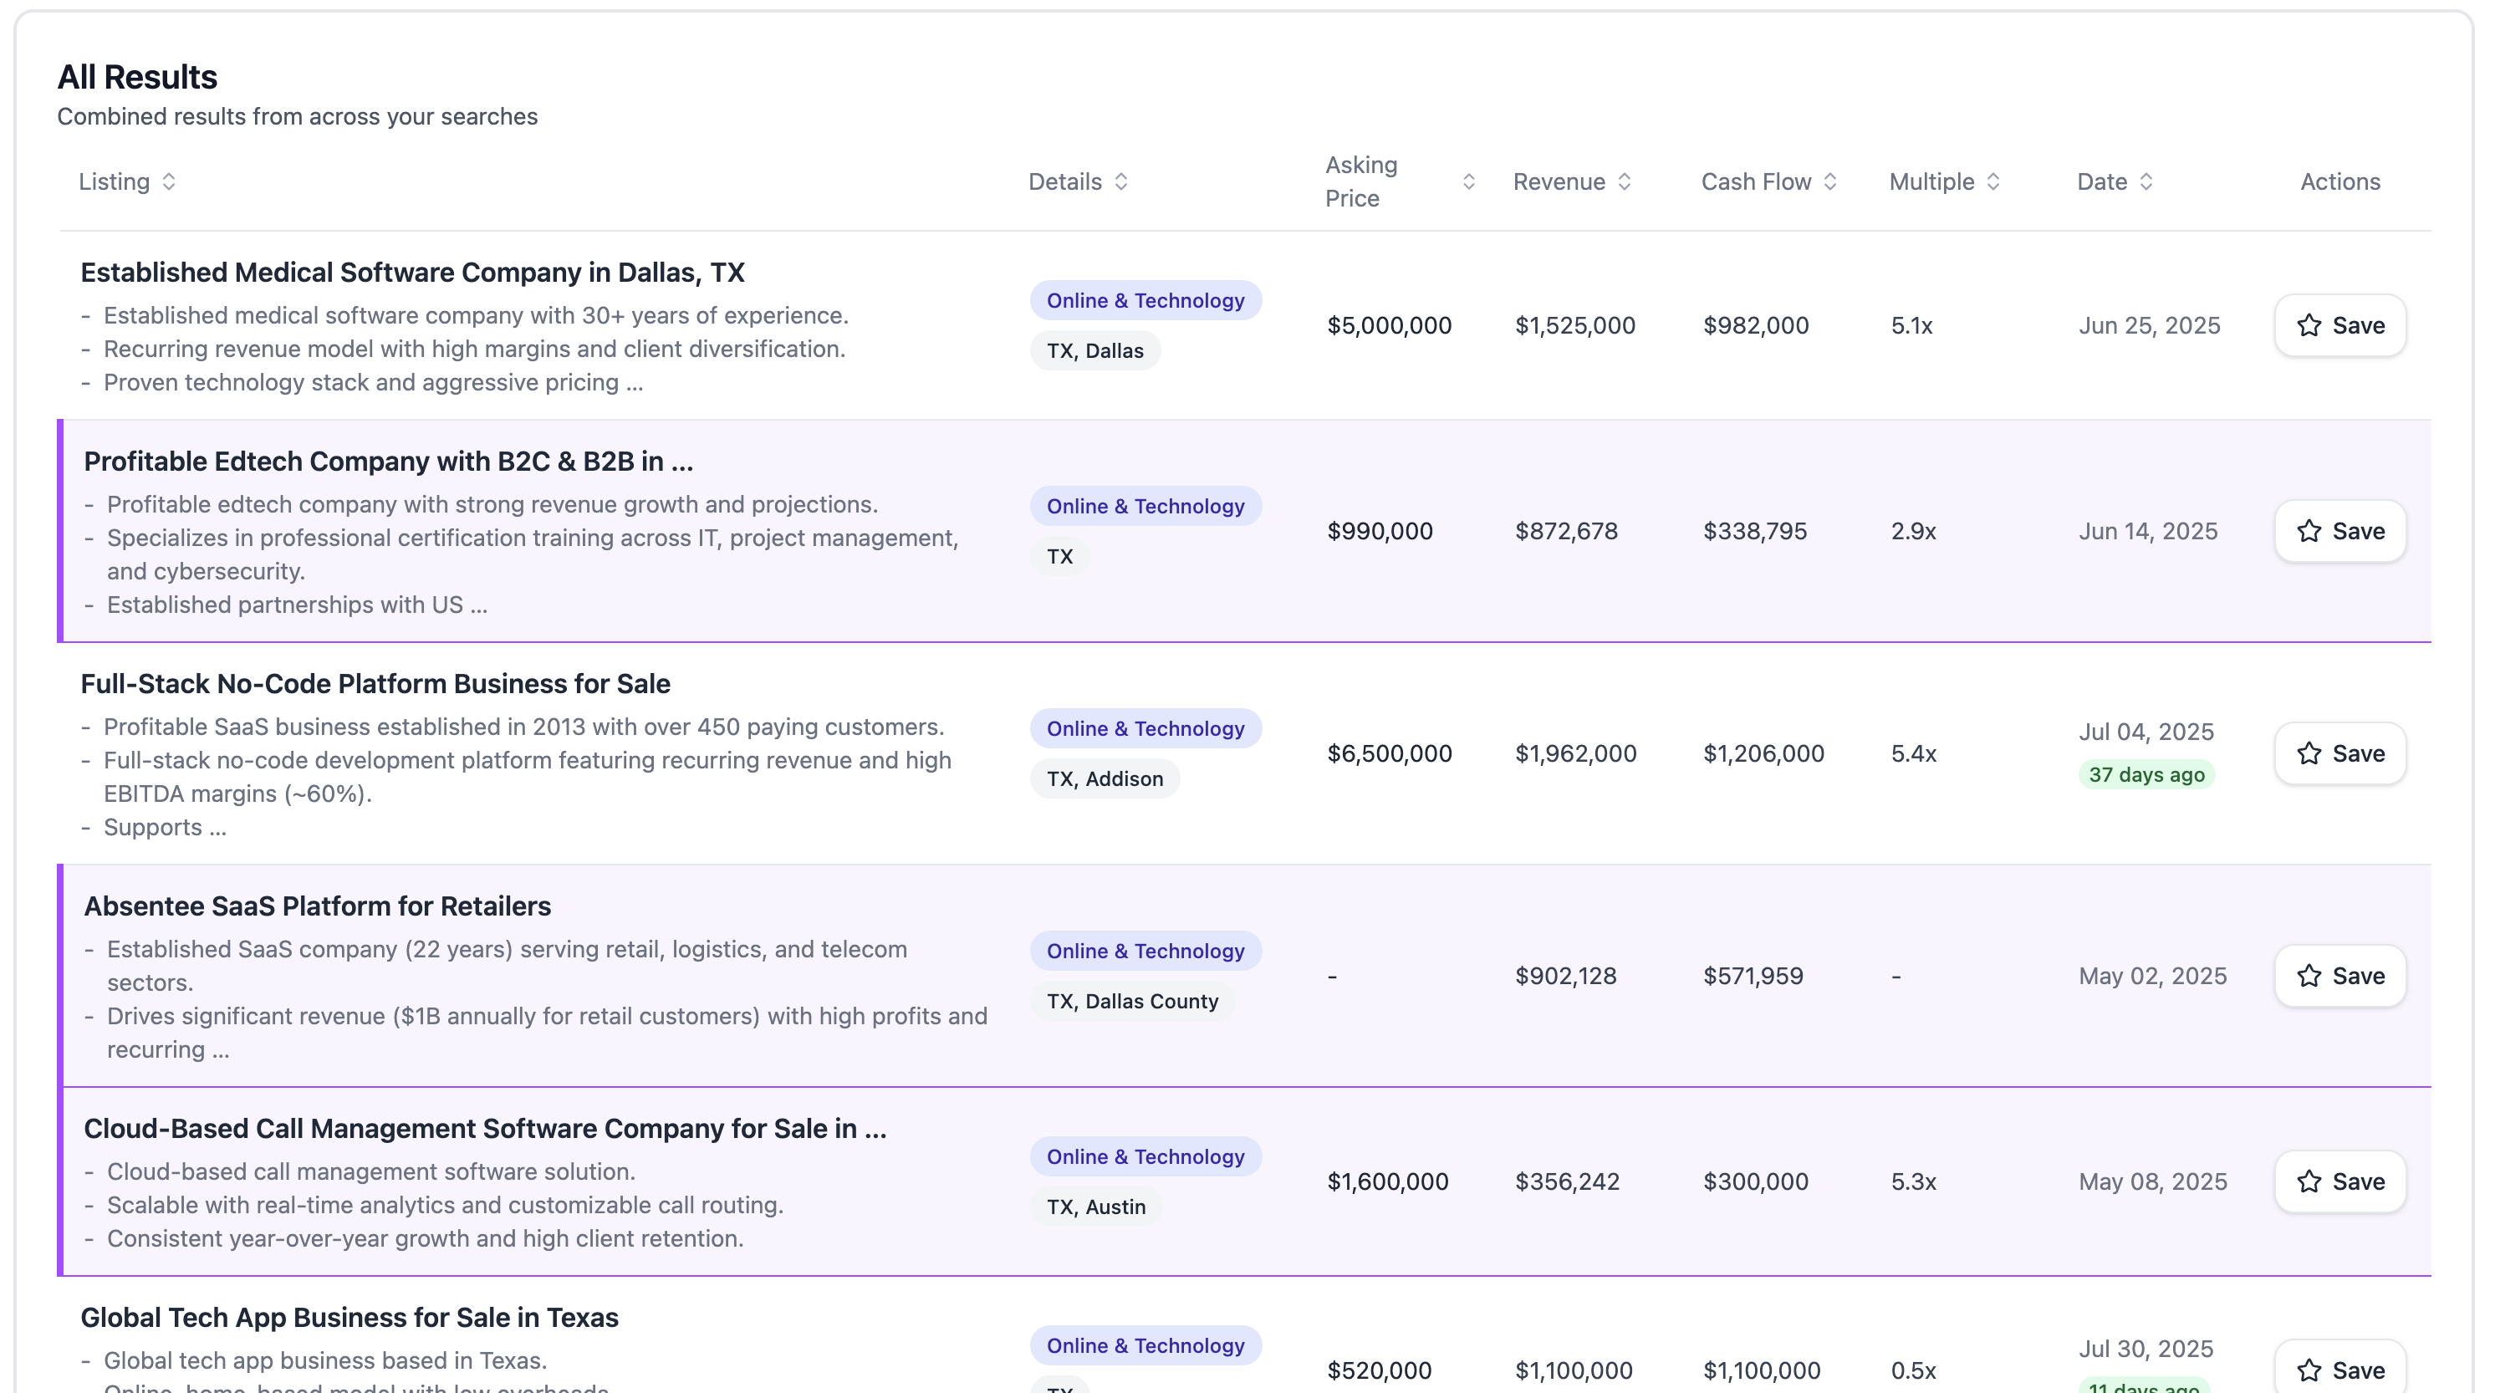Open Absentee SaaS Platform for Retailers title

pyautogui.click(x=317, y=906)
